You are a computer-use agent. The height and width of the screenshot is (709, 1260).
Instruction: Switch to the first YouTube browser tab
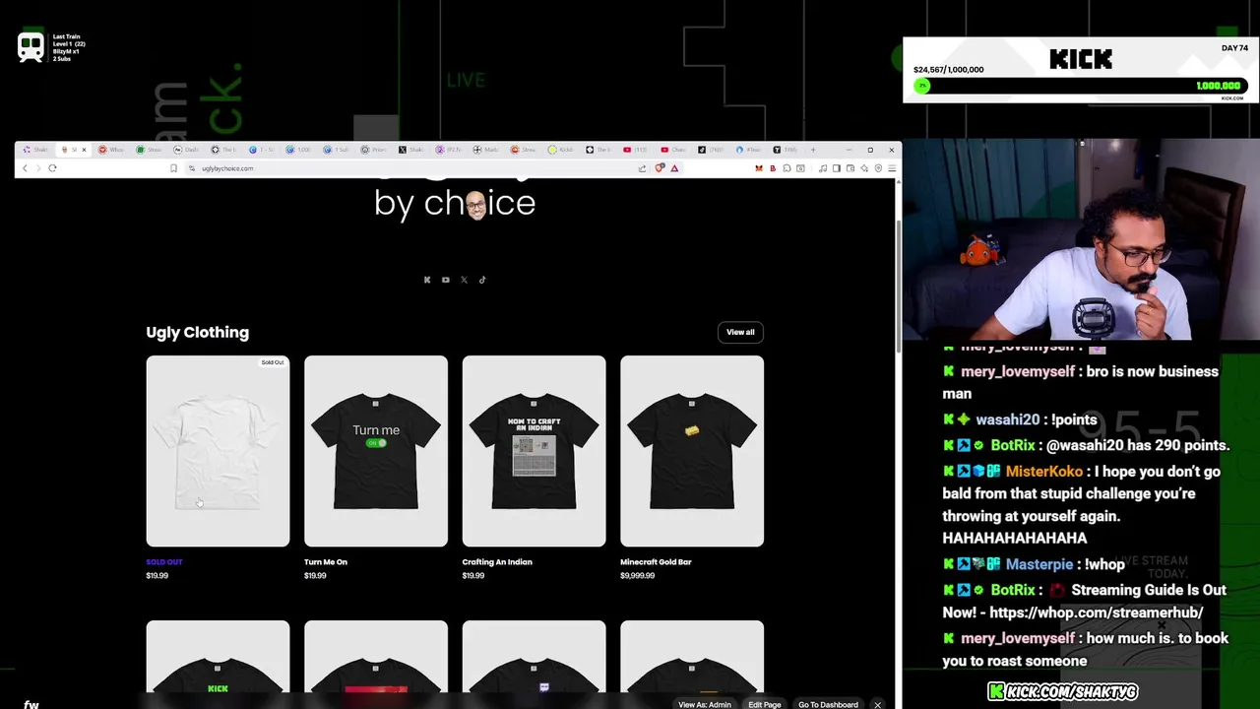point(635,150)
